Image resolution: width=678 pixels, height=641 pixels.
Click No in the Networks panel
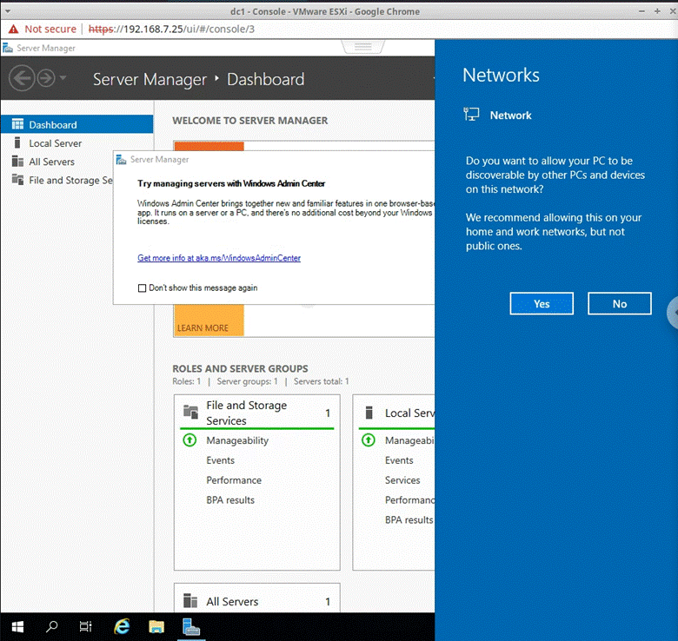pos(619,304)
